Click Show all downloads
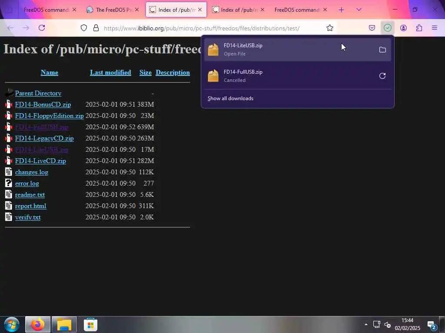The height and width of the screenshot is (333, 445). tap(230, 98)
